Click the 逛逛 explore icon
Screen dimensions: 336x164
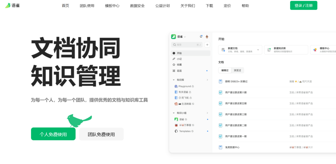(174, 71)
